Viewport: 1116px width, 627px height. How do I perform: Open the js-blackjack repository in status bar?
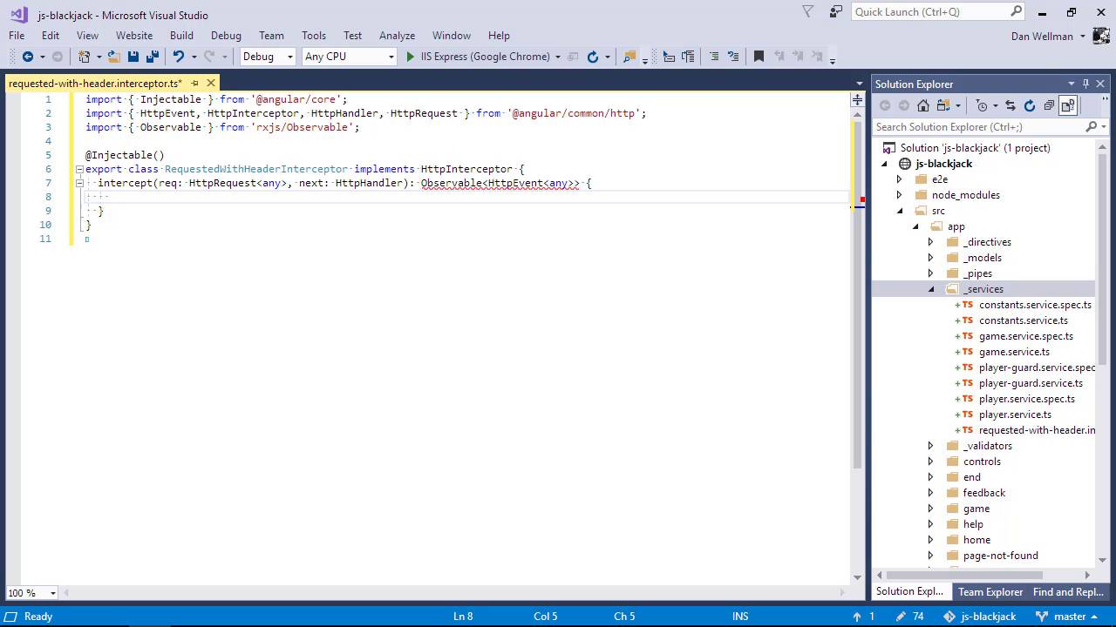[979, 616]
